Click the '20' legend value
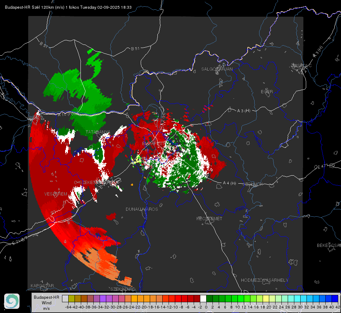This screenshot has width=341, height=313. [269, 307]
